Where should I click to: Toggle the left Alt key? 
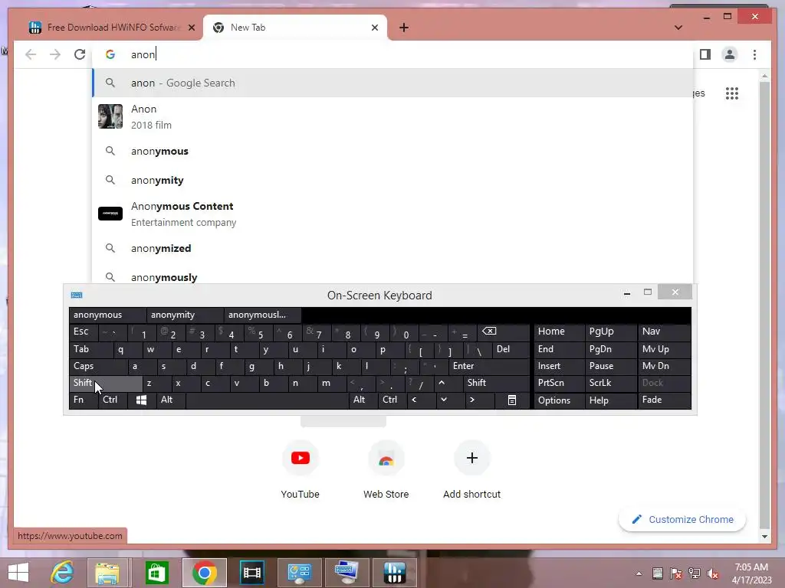pos(171,400)
